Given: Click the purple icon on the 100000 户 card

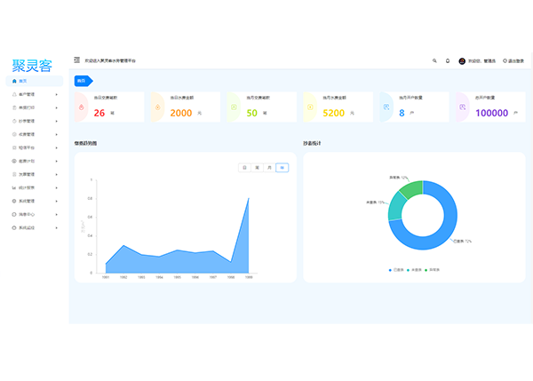Looking at the screenshot, I should coord(463,107).
